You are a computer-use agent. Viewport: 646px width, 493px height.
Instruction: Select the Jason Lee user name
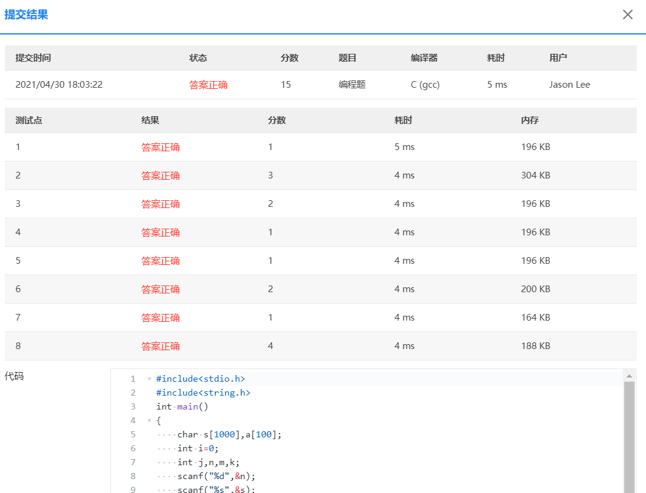pyautogui.click(x=569, y=85)
